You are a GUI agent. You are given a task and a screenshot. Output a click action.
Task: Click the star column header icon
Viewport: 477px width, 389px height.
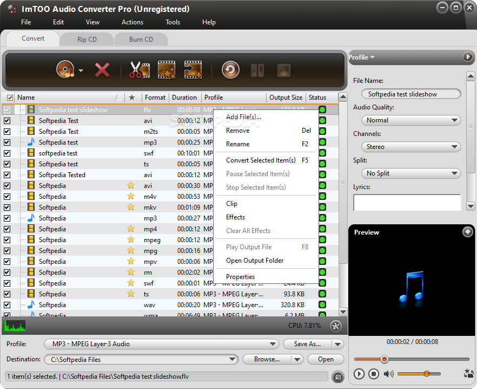click(x=132, y=98)
